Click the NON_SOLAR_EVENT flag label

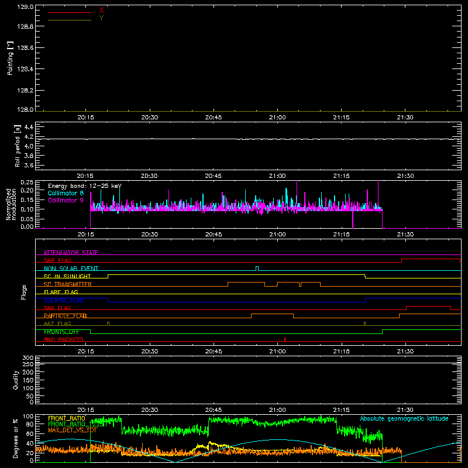point(71,269)
